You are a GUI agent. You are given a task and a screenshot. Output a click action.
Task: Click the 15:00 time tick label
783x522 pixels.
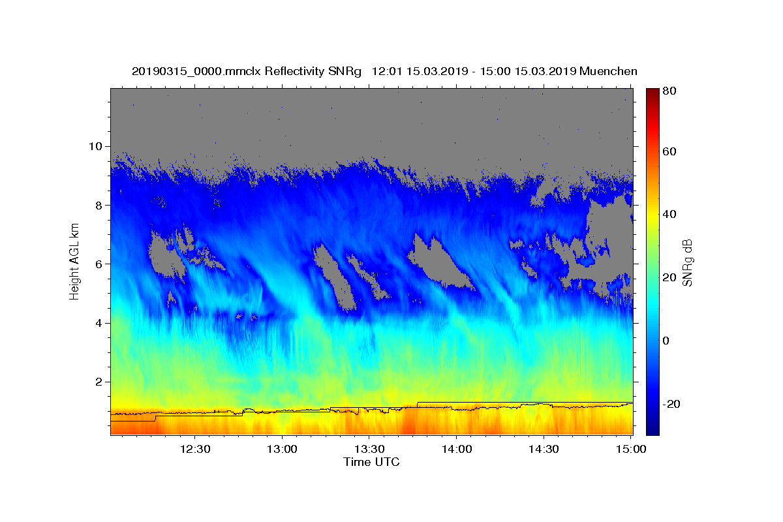pos(631,449)
